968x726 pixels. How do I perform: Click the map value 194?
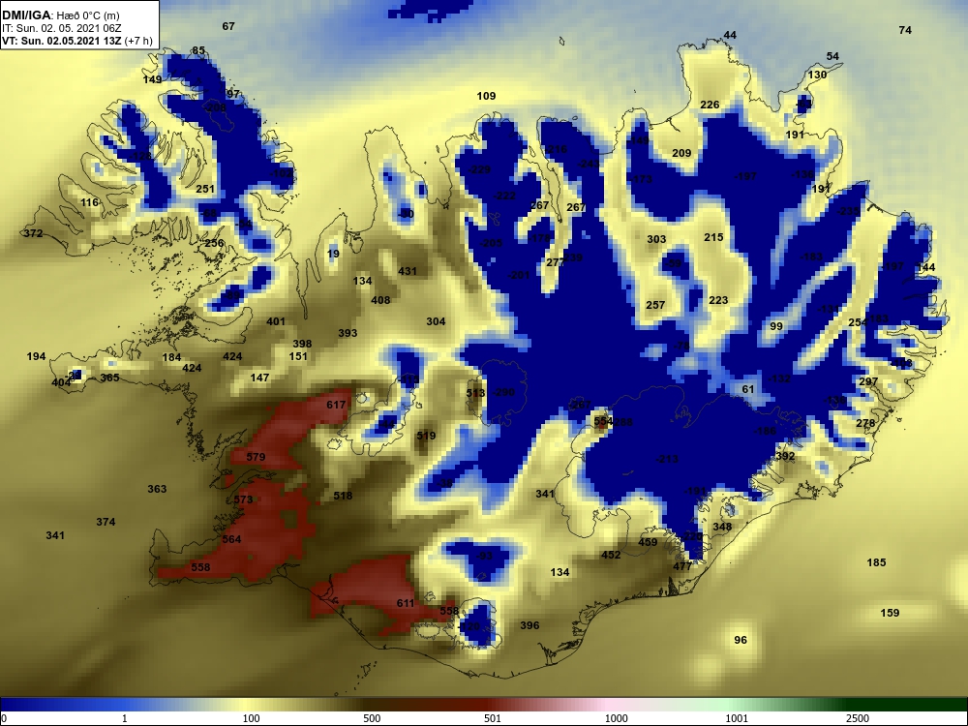tap(37, 356)
